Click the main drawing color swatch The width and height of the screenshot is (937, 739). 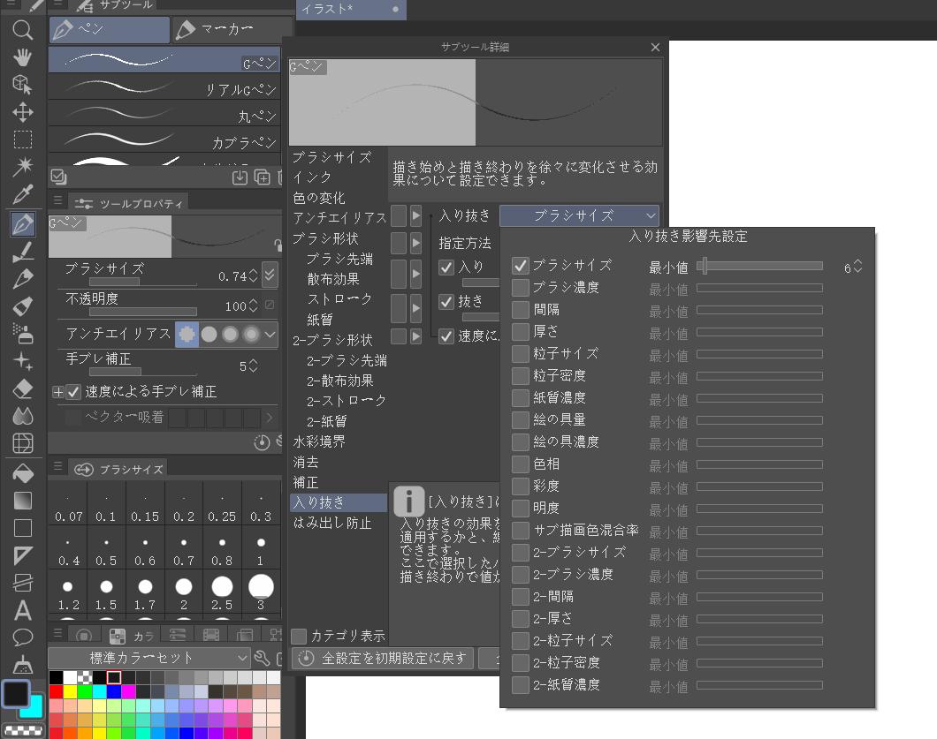click(16, 694)
